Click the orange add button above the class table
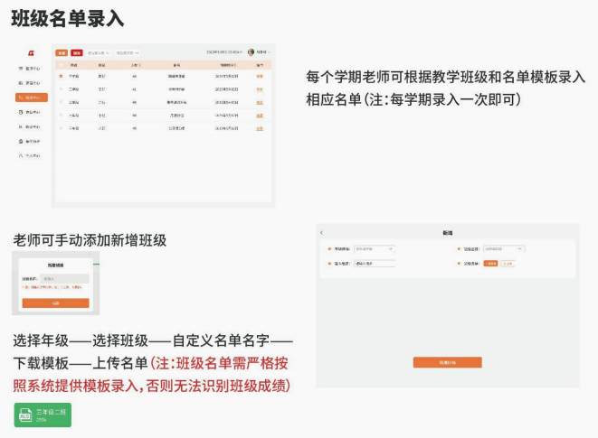The height and width of the screenshot is (438, 598). [62, 53]
